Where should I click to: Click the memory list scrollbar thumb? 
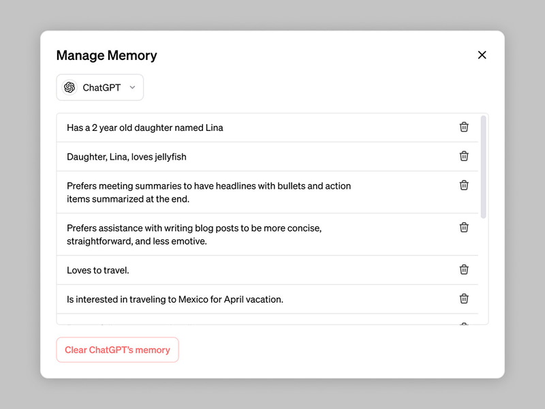click(x=484, y=167)
